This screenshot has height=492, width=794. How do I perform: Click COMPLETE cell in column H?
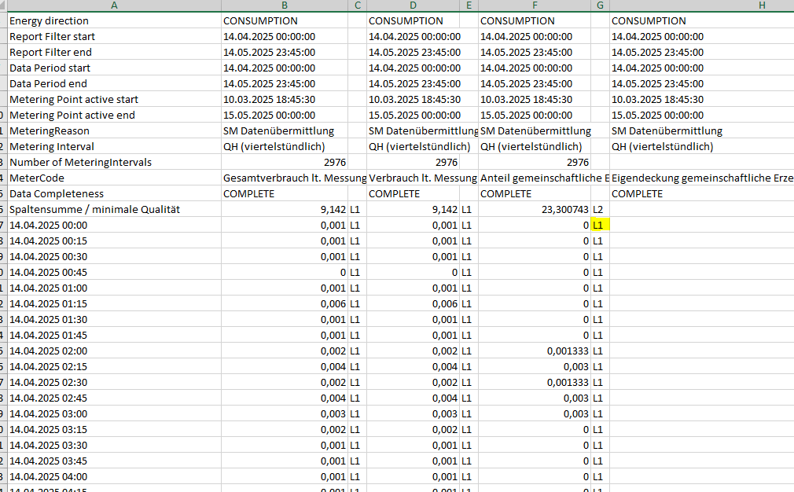pyautogui.click(x=638, y=193)
